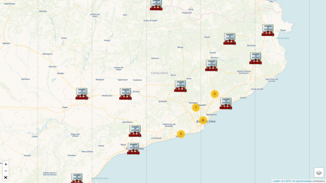Open the CARTO attribution link
Viewport: 326px width, 183px height.
click(x=287, y=181)
